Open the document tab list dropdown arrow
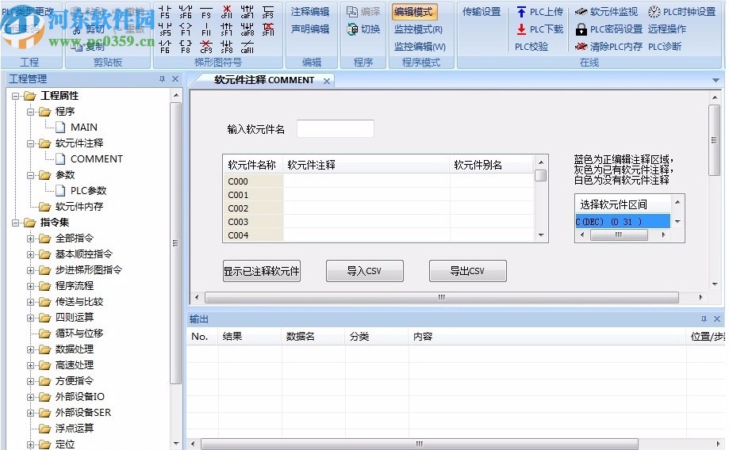 [x=716, y=80]
